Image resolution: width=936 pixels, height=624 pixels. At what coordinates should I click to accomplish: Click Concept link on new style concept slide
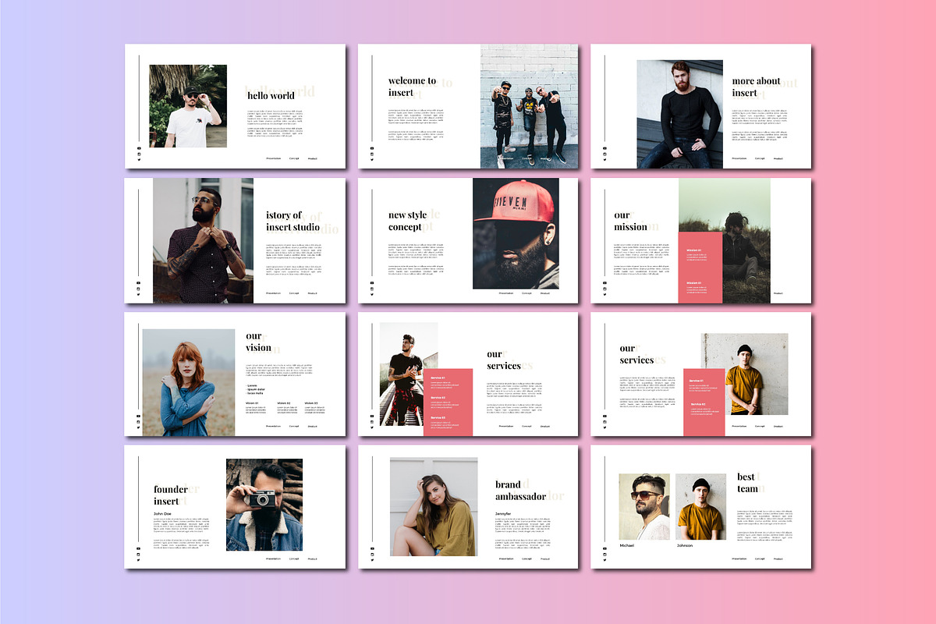click(526, 293)
